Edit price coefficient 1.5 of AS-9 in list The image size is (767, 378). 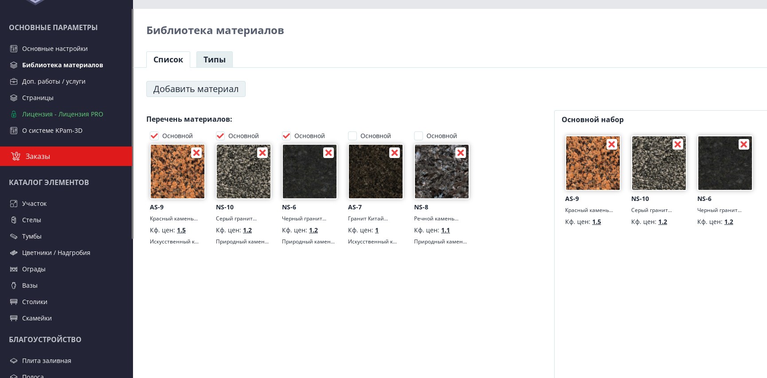(x=181, y=230)
